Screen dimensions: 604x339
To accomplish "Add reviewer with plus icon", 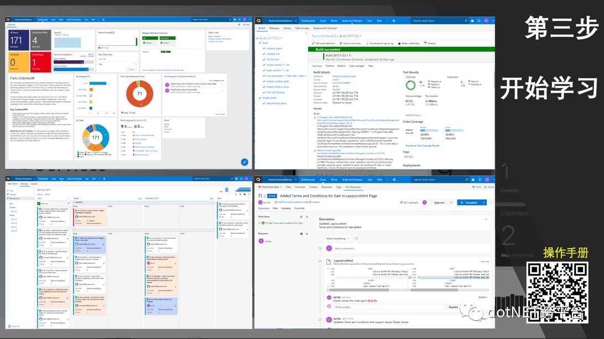I will click(x=306, y=234).
